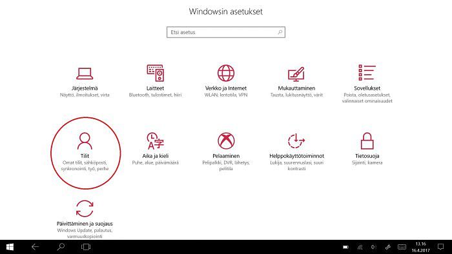Viewport: 452px width, 254px height.
Task: Click "Näyttö, ilmoitukset, virta" description
Action: click(85, 95)
